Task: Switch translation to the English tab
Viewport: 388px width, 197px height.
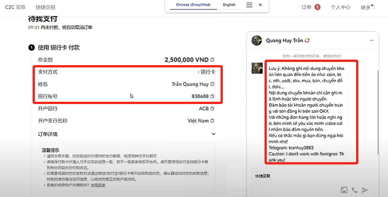Action: tap(229, 5)
